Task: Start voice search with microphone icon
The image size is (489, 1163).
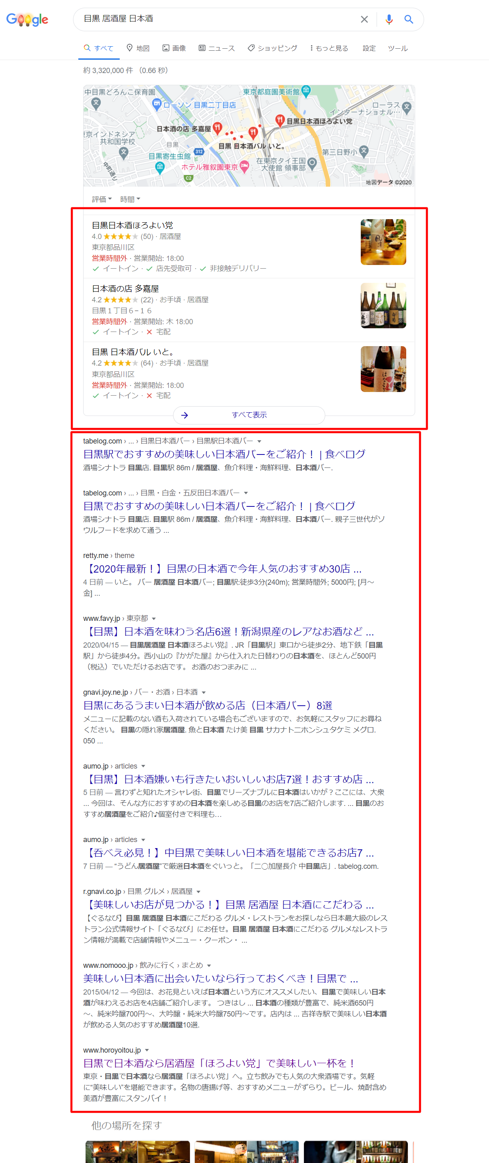Action: 389,19
